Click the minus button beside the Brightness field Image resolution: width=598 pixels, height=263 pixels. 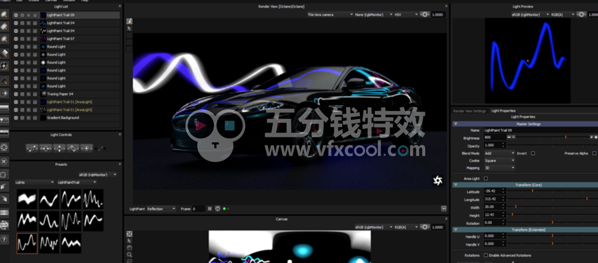509,136
